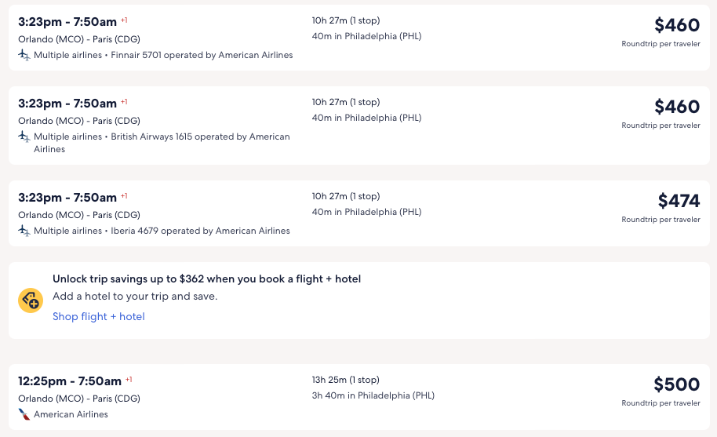Click the Unlock trip savings up to $362 heading
This screenshot has width=717, height=437.
[206, 279]
